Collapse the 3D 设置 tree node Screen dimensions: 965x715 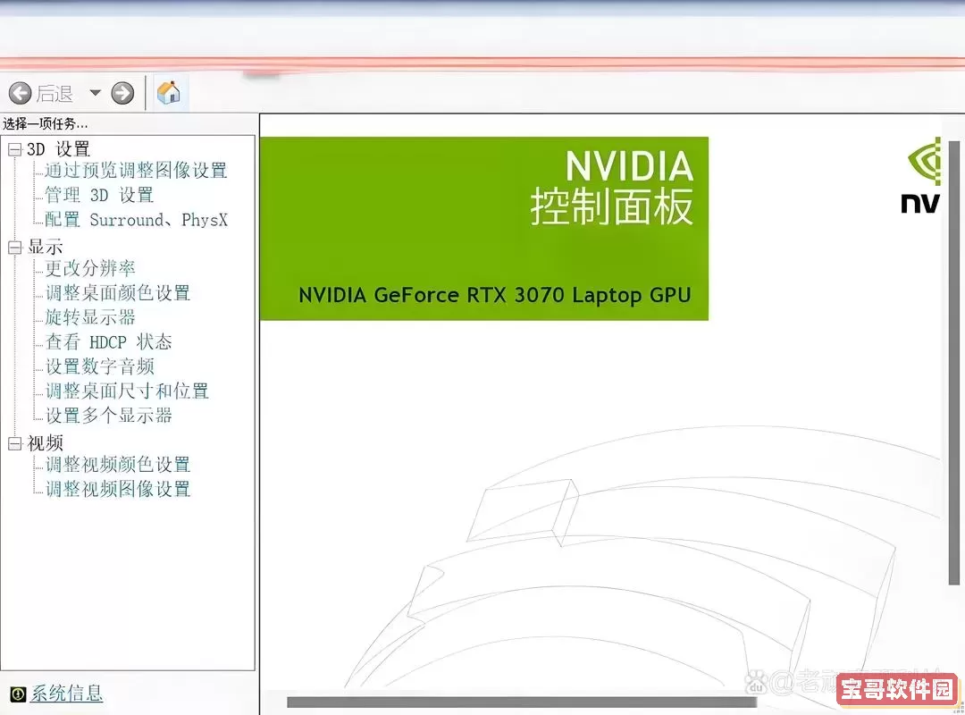coord(15,149)
